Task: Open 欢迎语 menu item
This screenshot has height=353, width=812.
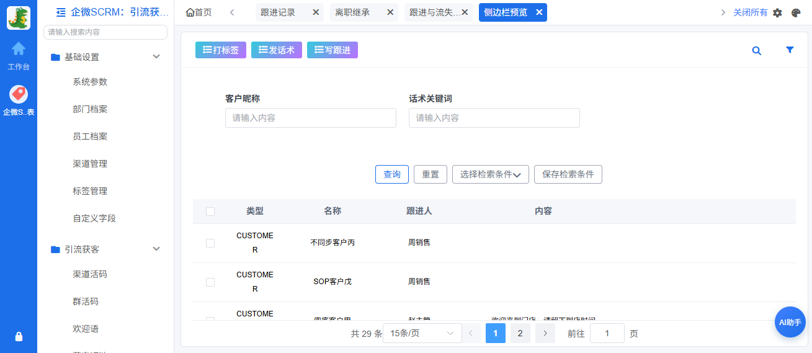Action: coord(86,329)
